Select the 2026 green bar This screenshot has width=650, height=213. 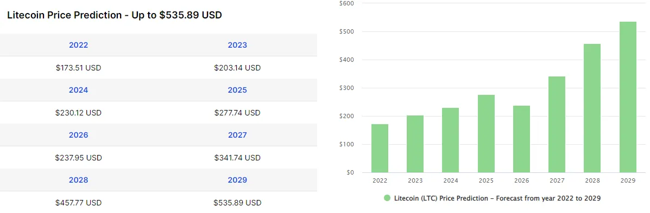[521, 139]
